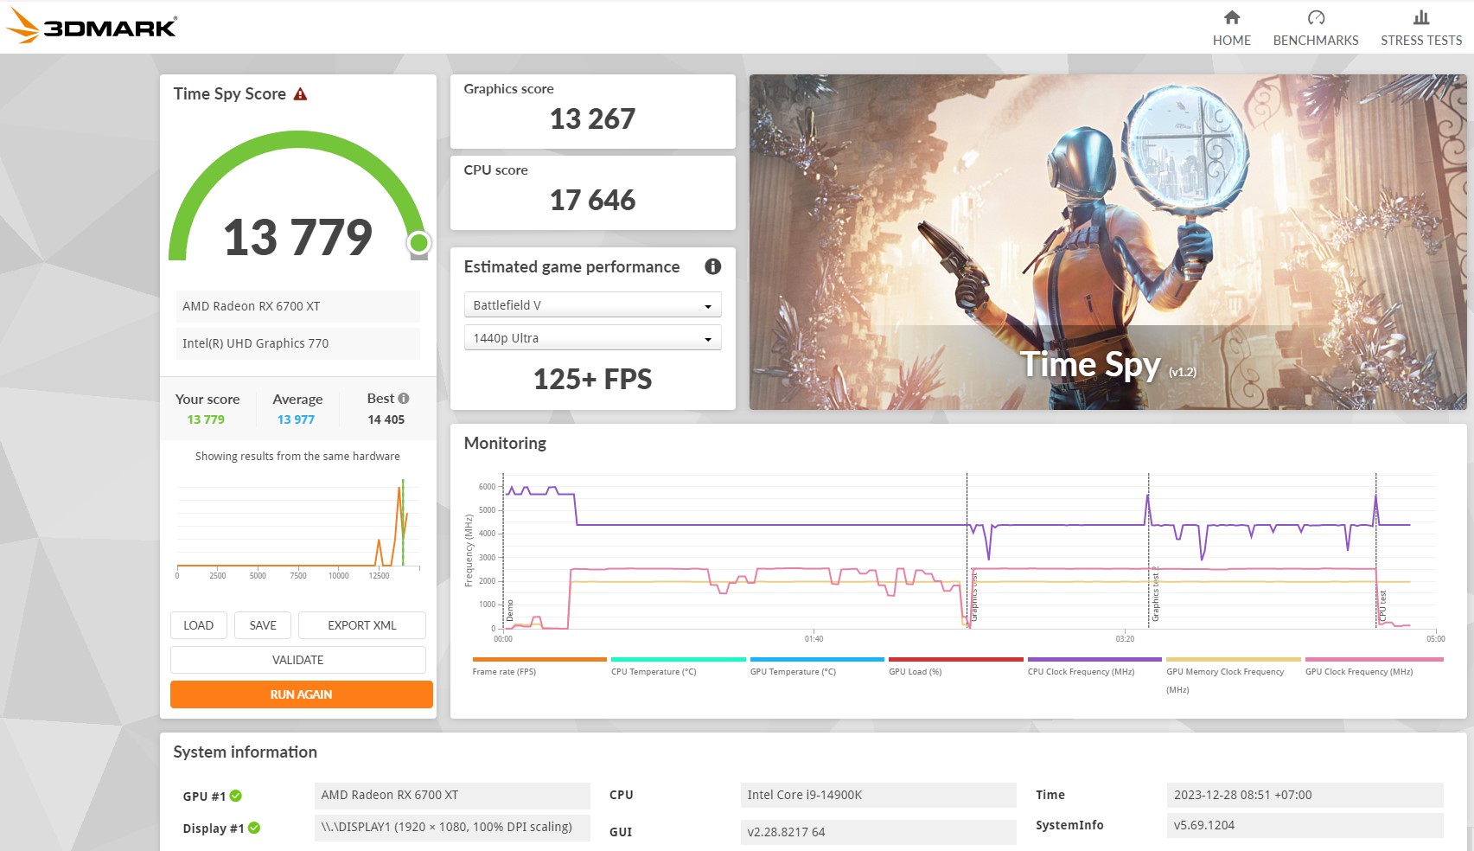
Task: Click the AMD Radeon RX 6700 XT score row
Action: (298, 306)
